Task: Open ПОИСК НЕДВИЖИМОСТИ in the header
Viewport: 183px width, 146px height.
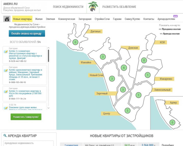Action: (68, 7)
